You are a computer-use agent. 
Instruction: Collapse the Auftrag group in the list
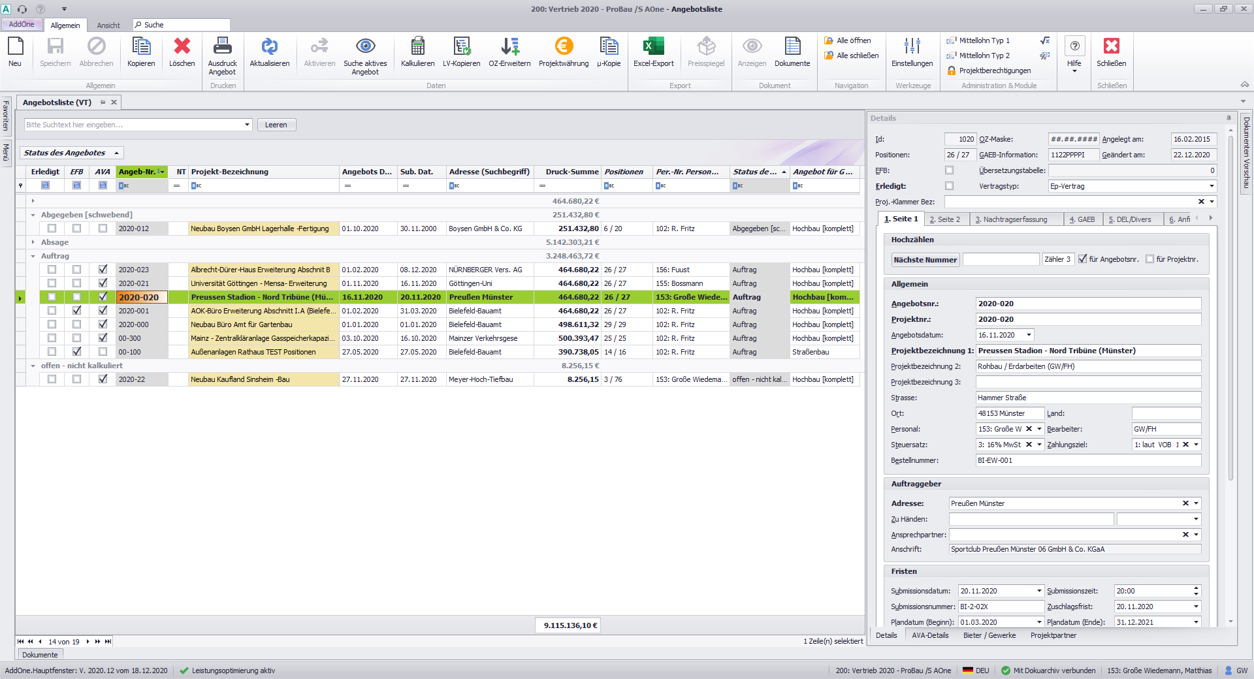click(x=33, y=256)
